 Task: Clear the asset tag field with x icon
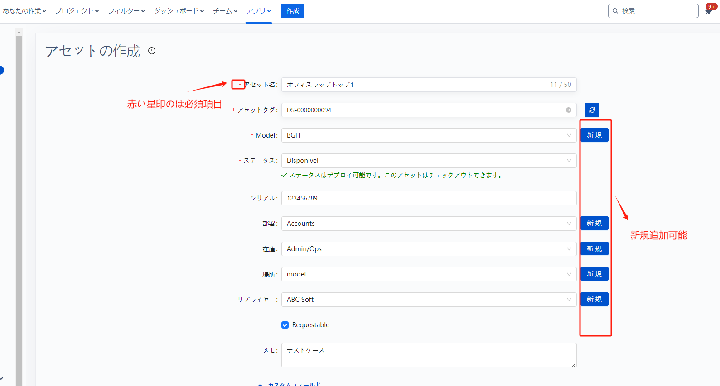coord(568,110)
